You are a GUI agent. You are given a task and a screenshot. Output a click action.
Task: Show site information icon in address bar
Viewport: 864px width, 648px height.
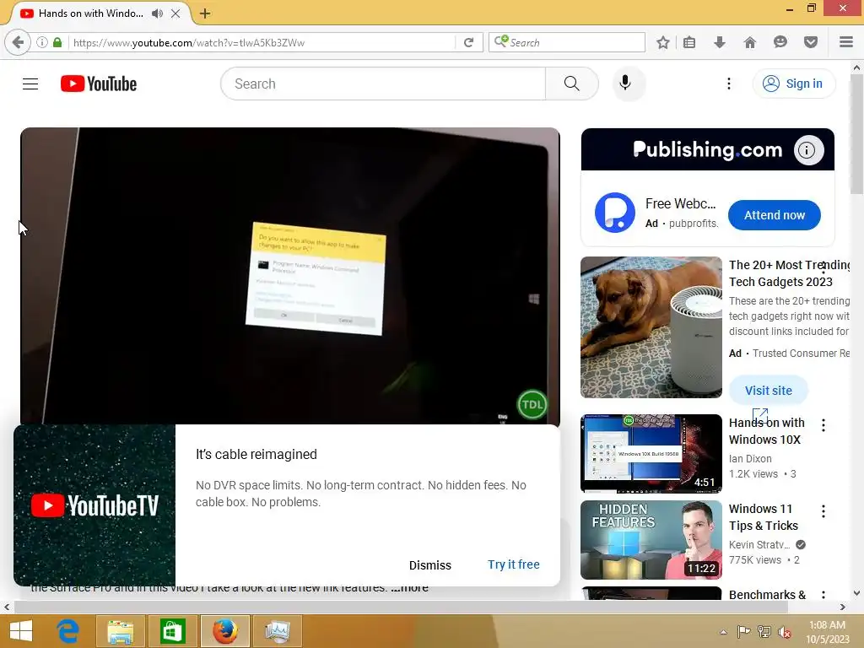(x=42, y=42)
